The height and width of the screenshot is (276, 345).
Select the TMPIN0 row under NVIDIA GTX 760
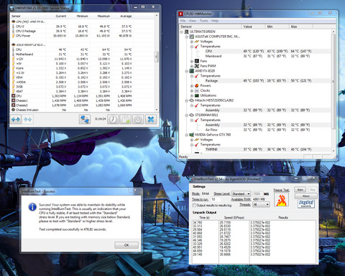point(256,149)
